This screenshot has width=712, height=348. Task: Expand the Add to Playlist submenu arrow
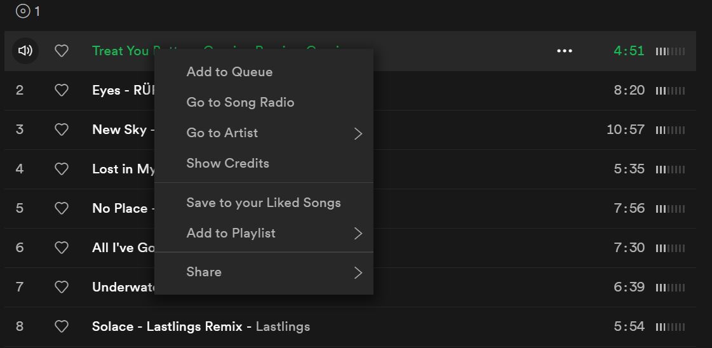(358, 233)
